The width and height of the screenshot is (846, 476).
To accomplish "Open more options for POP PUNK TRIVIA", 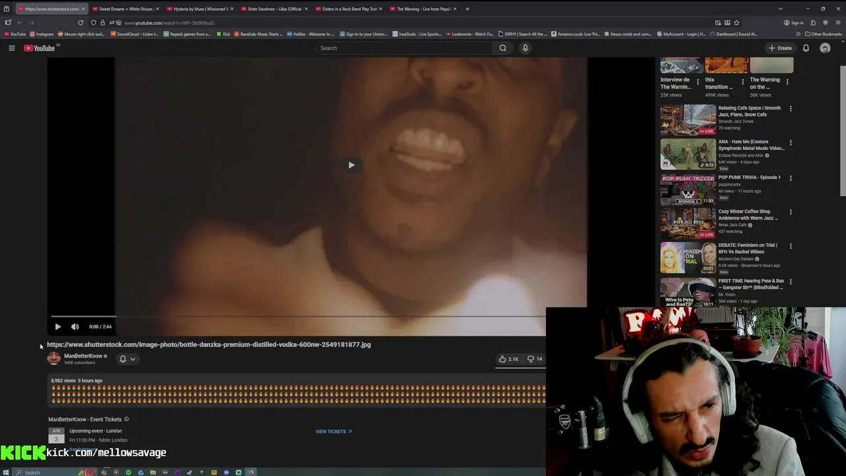I will [x=790, y=178].
